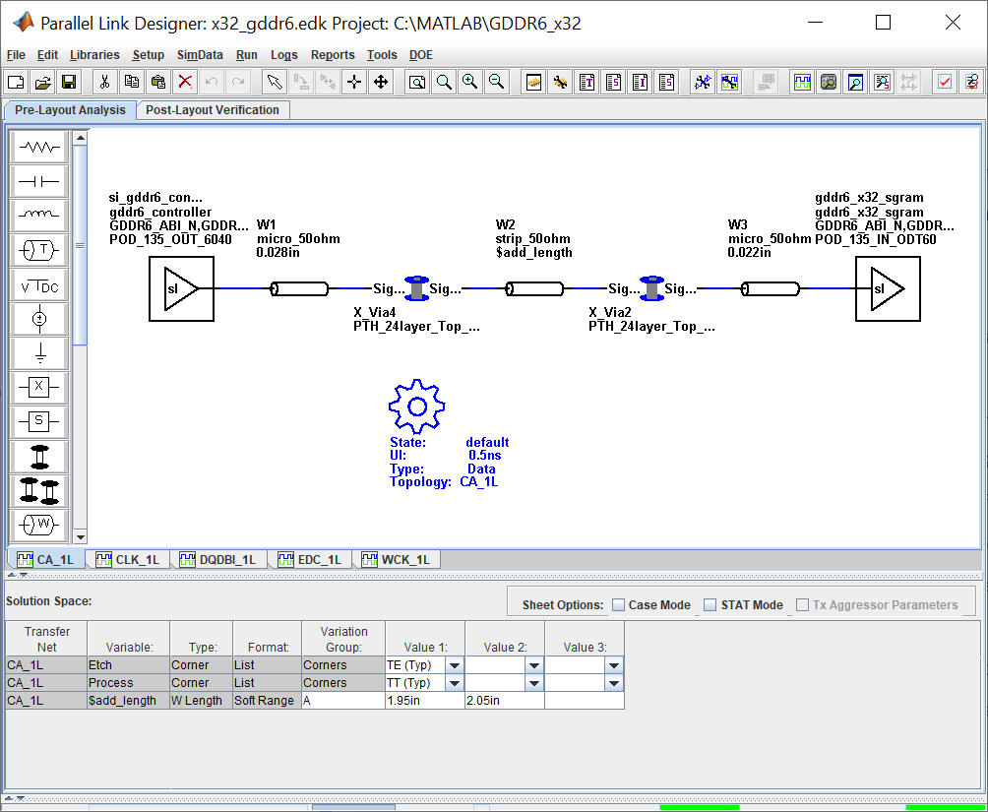The height and width of the screenshot is (812, 988).
Task: Select the W2 strip_50ohm transmission line
Action: [x=534, y=288]
